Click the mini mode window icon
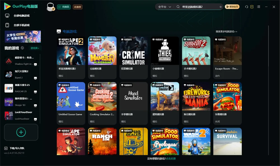 click(x=252, y=7)
